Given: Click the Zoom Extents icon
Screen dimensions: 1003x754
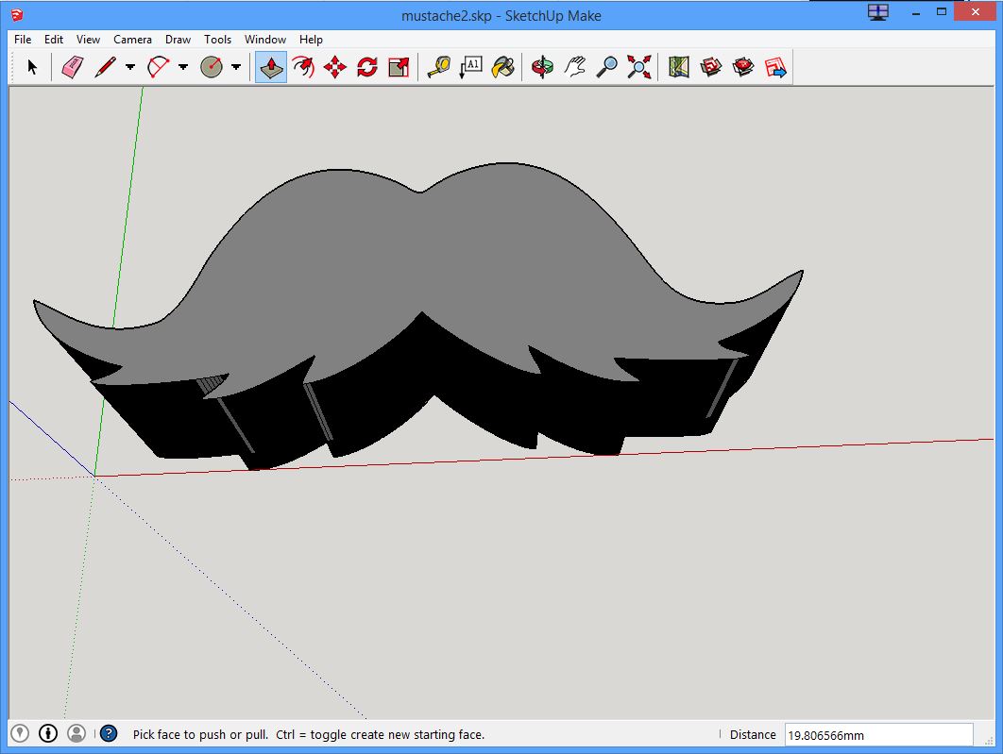Looking at the screenshot, I should 639,67.
